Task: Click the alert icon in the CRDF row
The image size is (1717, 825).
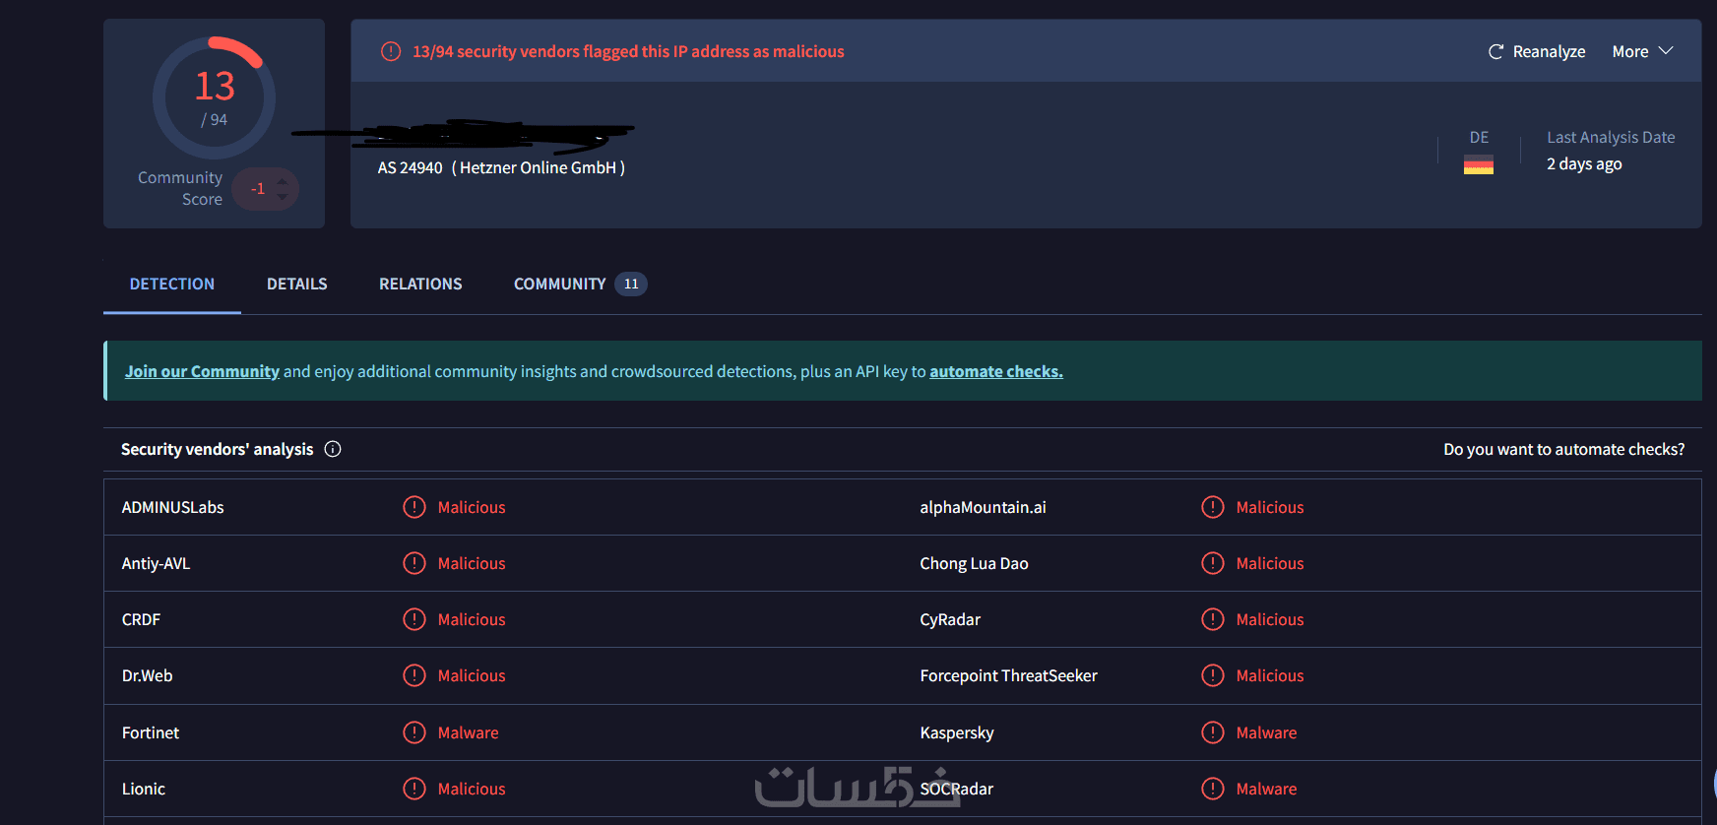Action: pos(414,619)
